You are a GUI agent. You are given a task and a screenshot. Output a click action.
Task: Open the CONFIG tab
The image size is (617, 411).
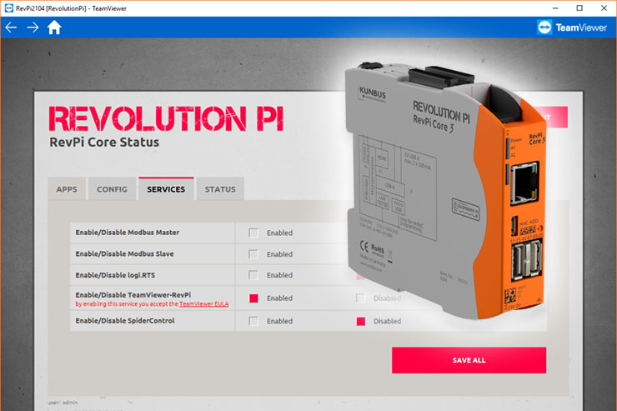coord(112,189)
